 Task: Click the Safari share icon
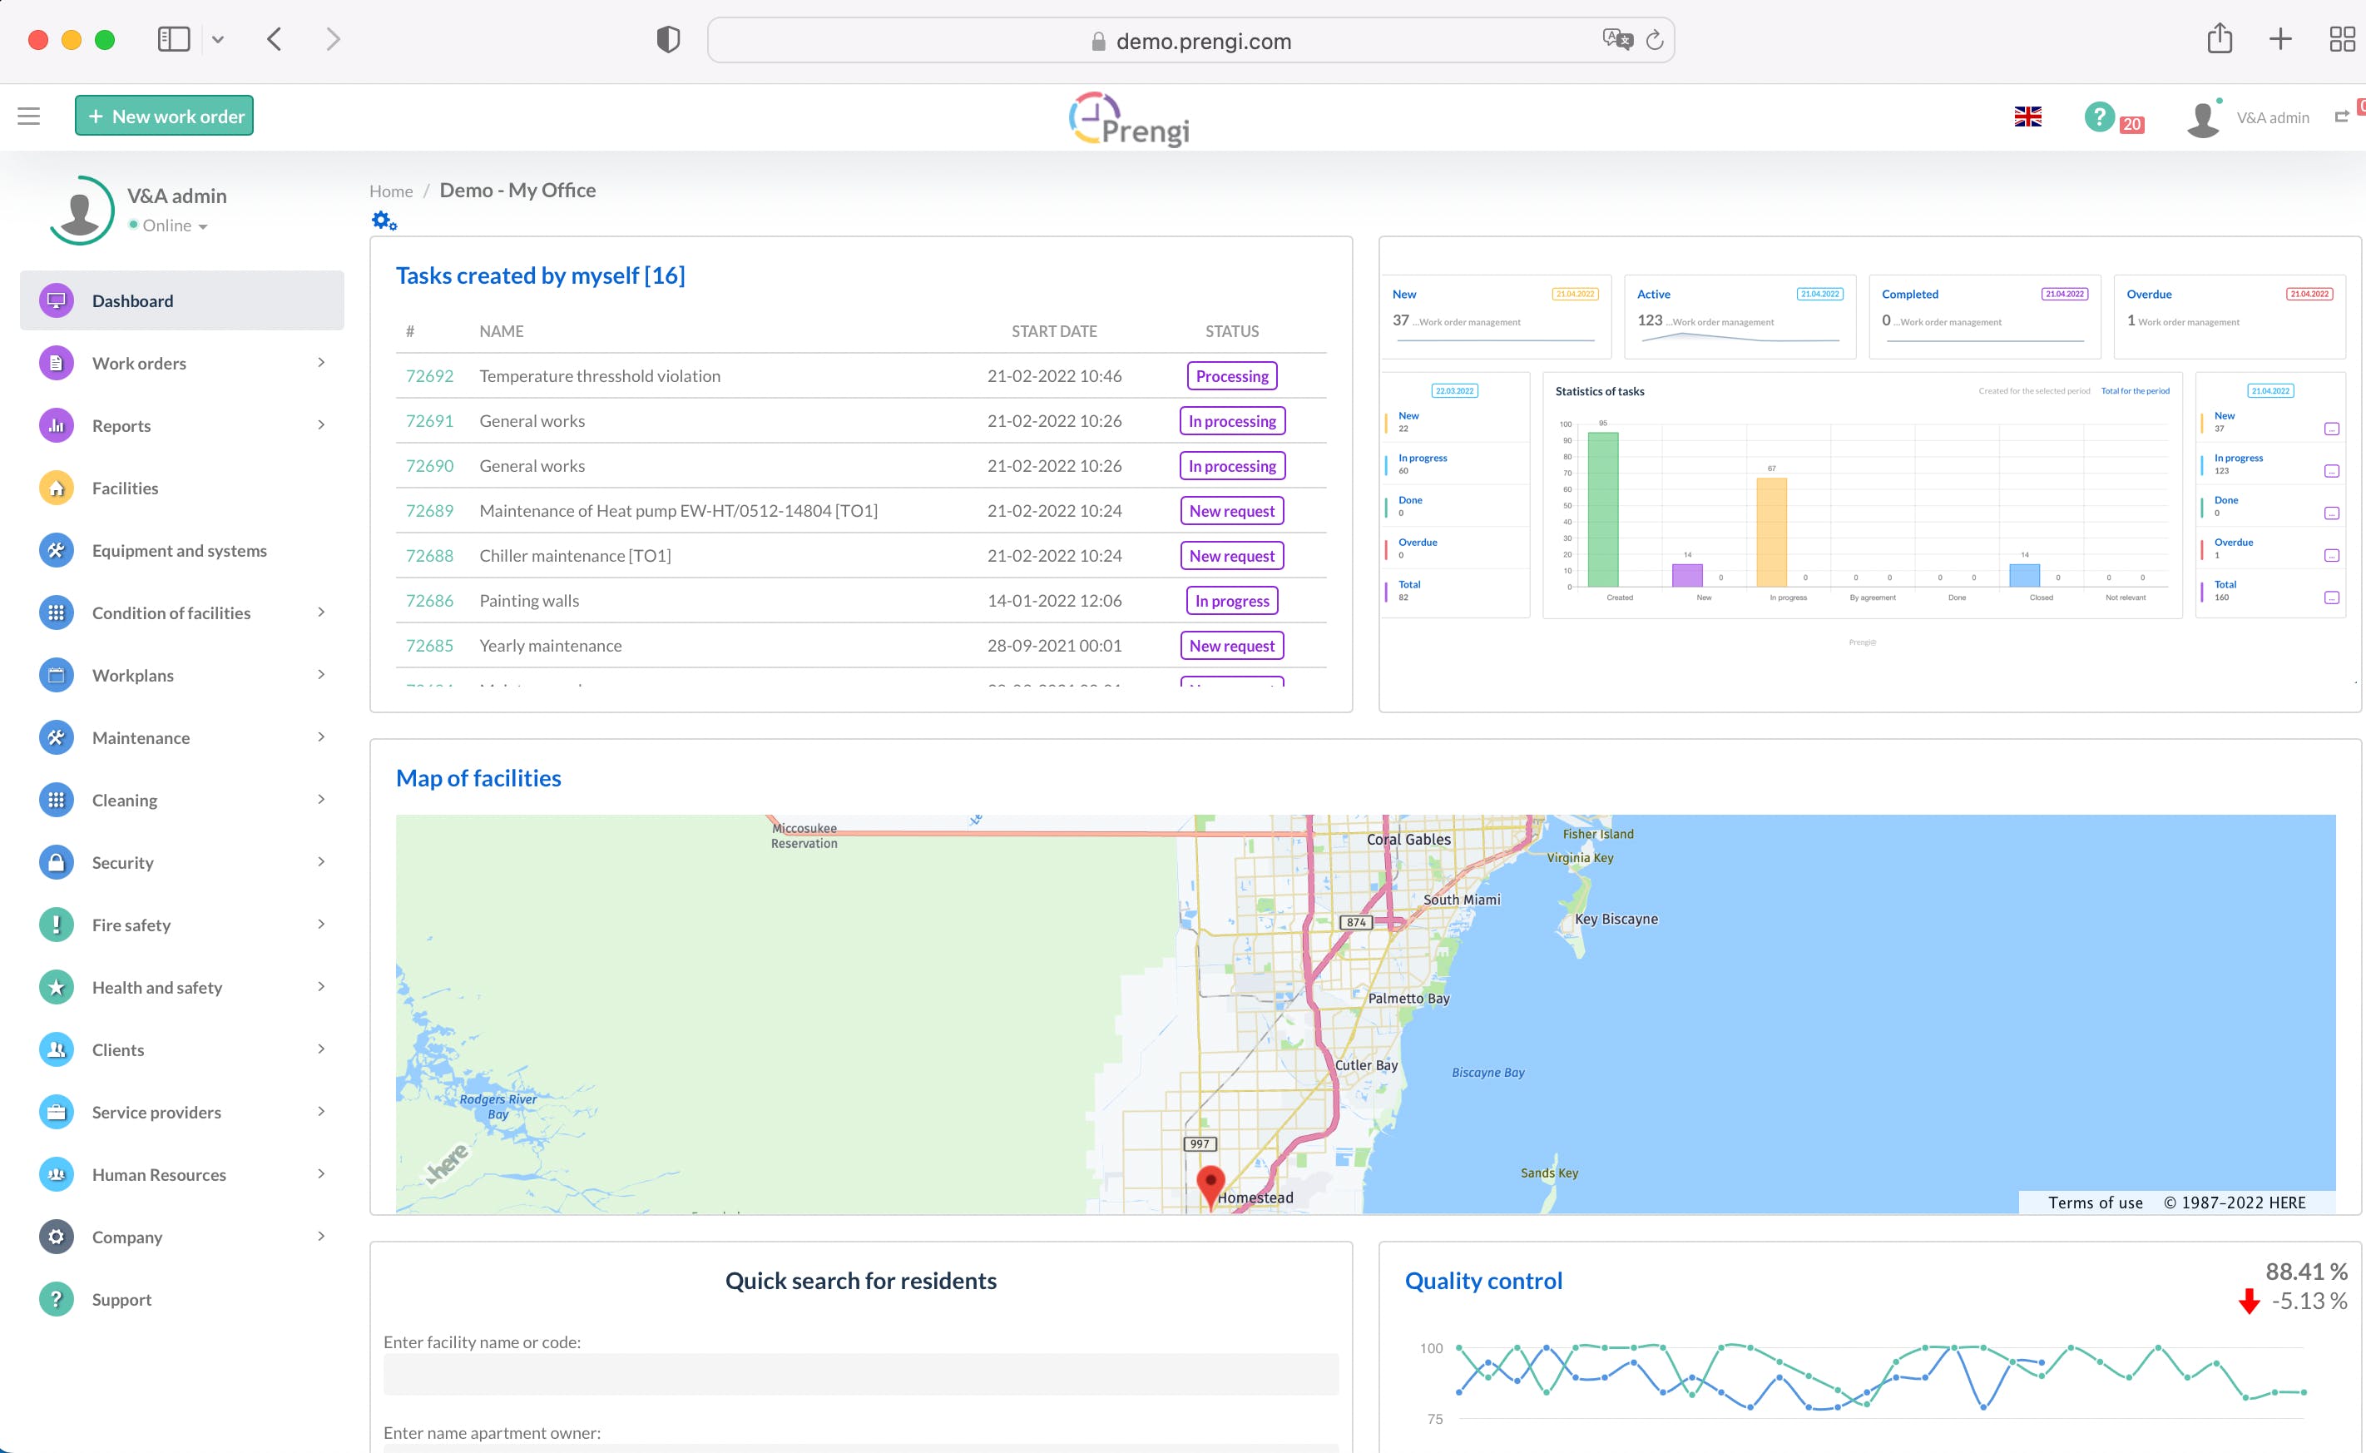tap(2219, 38)
